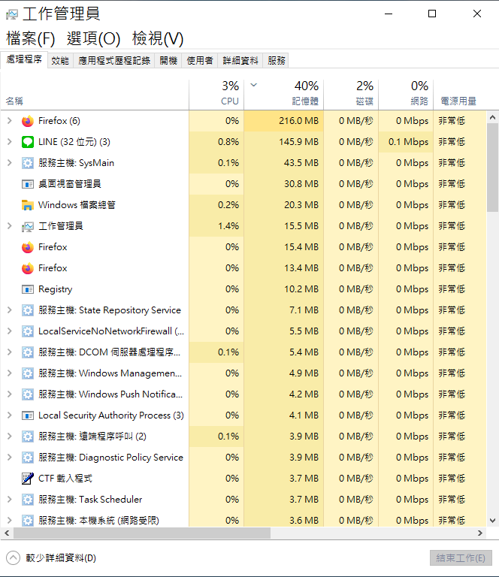
Task: Switch to the 開機 tab
Action: point(168,61)
